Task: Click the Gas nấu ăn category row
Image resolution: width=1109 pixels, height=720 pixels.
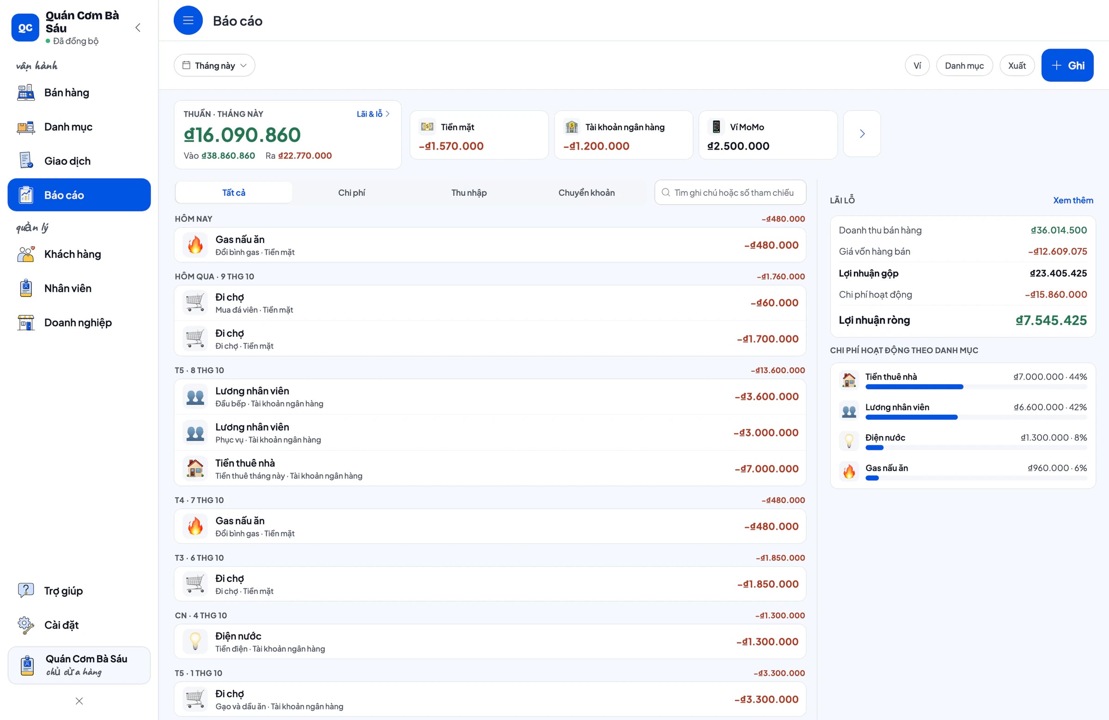Action: click(963, 472)
